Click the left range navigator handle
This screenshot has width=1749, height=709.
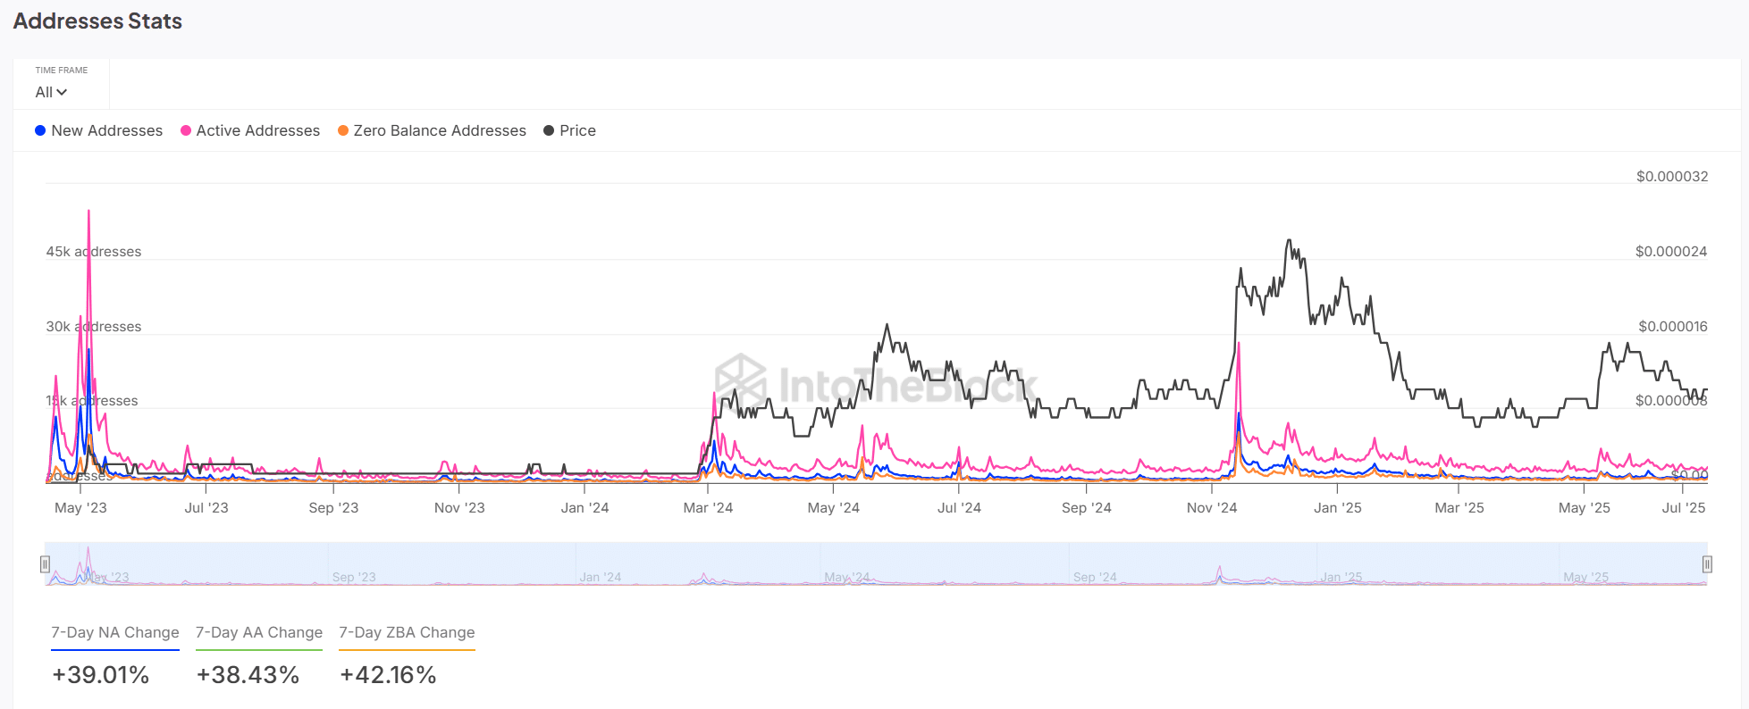point(45,564)
